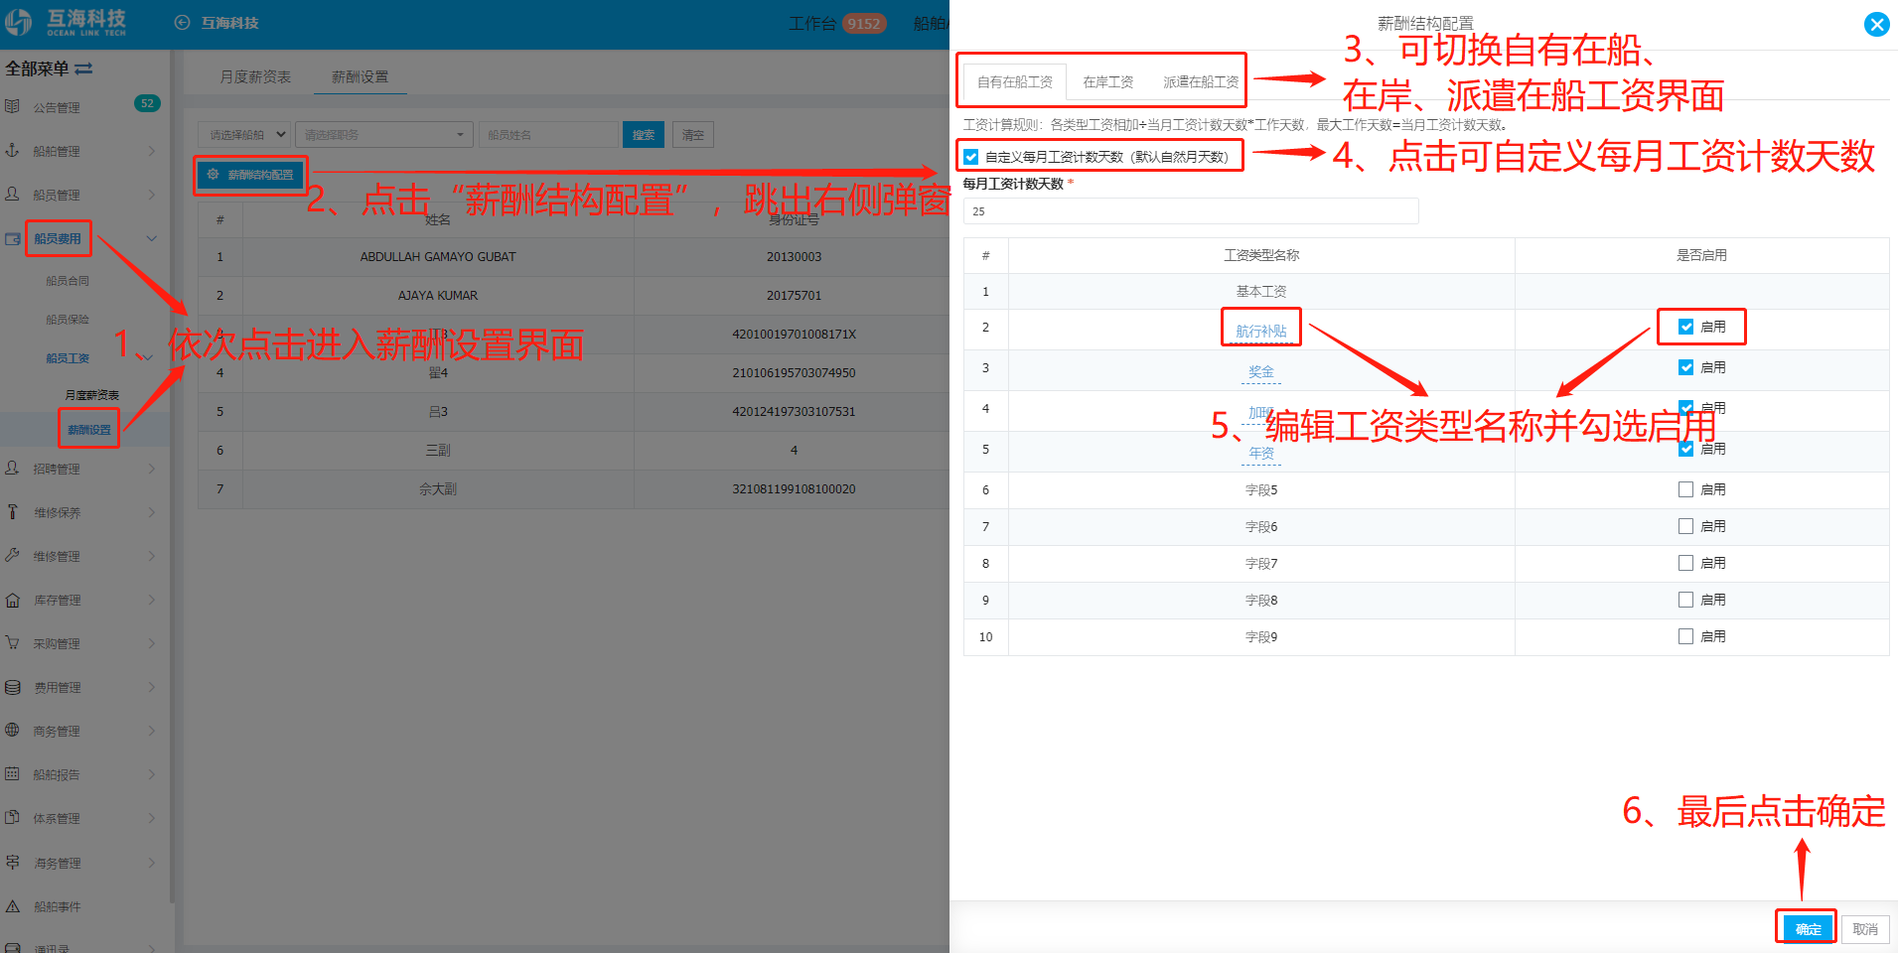The image size is (1898, 953).
Task: Click the 清空 button
Action: (693, 135)
